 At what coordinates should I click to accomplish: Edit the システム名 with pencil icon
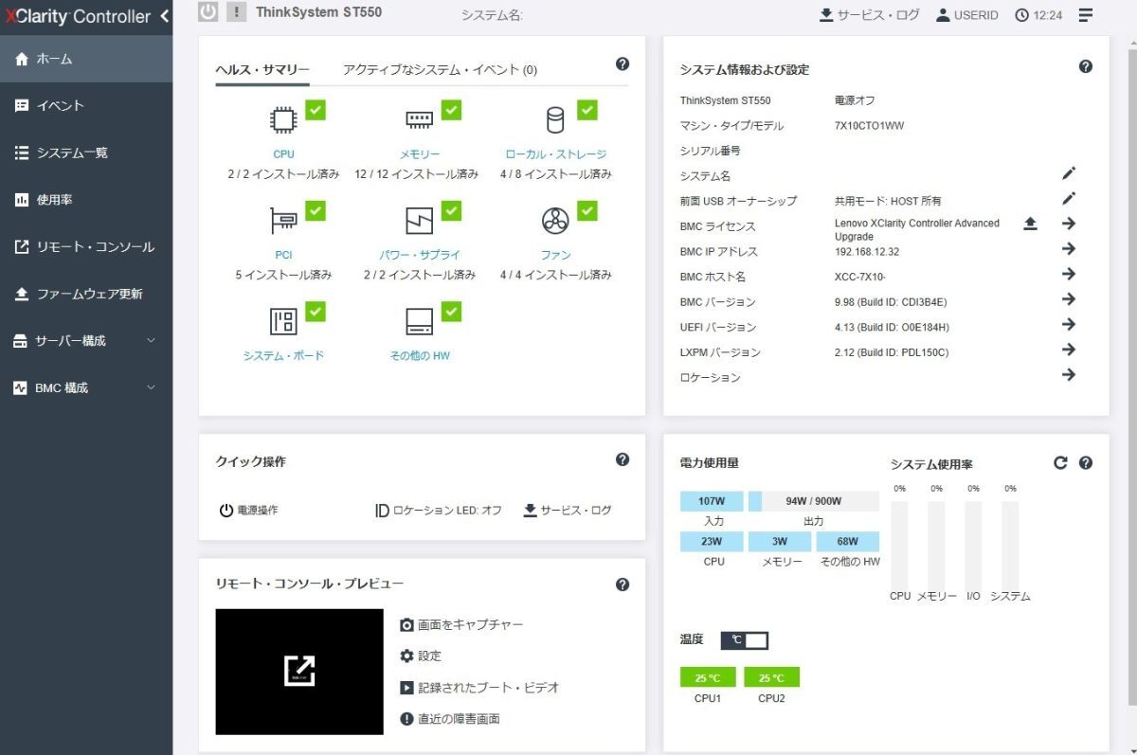point(1069,173)
